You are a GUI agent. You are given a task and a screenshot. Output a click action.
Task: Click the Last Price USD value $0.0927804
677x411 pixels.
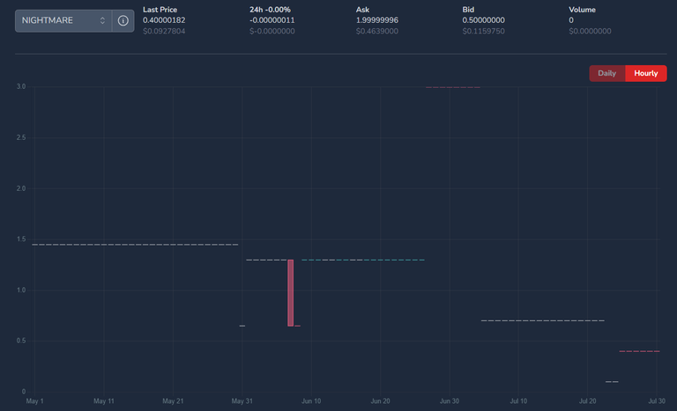click(164, 31)
